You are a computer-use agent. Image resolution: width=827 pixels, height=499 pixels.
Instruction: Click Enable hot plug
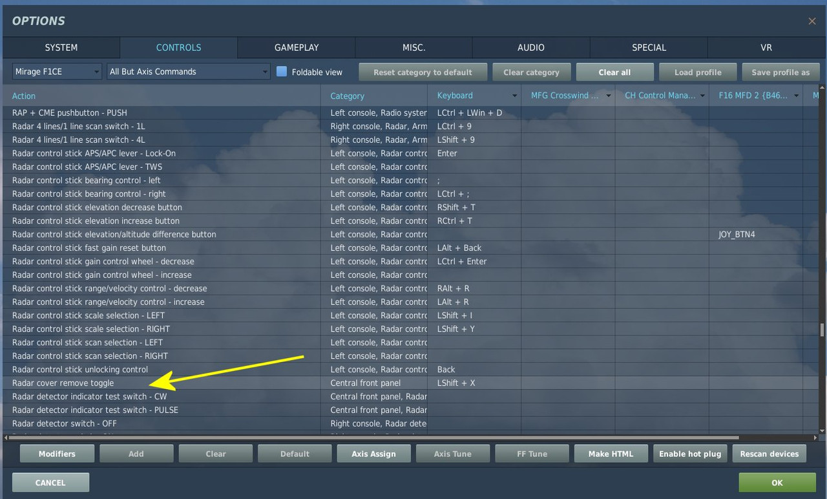click(x=690, y=454)
